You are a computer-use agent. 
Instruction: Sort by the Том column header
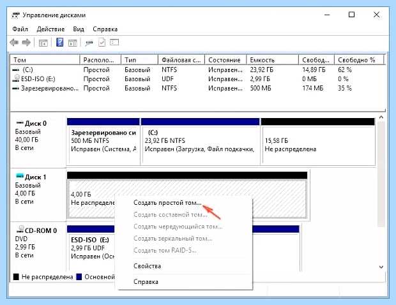click(45, 60)
